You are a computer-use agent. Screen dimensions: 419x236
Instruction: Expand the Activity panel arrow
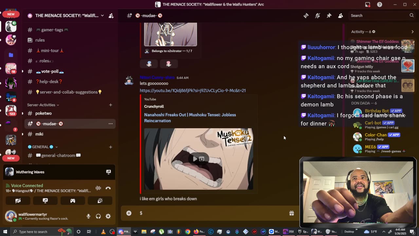click(x=412, y=32)
